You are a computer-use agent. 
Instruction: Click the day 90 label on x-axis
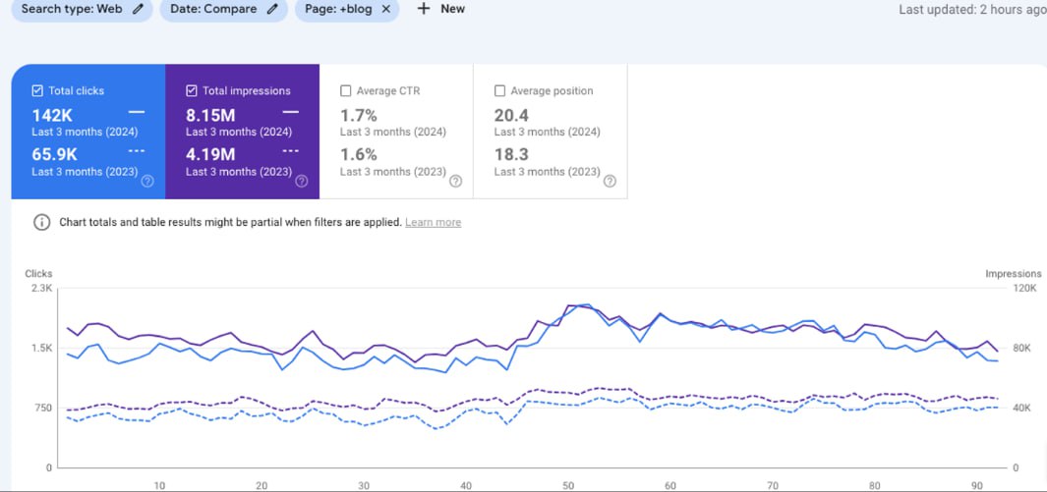click(977, 486)
